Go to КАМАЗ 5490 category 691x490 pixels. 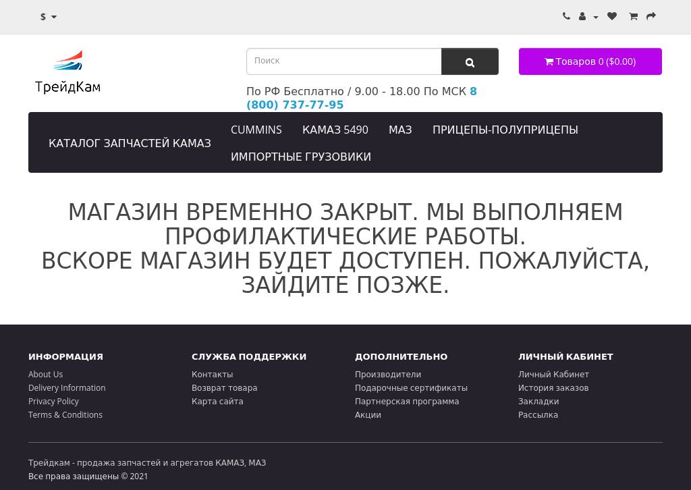click(x=335, y=130)
